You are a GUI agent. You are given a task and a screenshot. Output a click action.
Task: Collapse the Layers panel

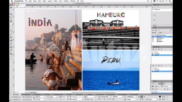[x=152, y=28]
